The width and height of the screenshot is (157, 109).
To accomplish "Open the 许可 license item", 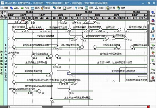I will tap(111, 8).
